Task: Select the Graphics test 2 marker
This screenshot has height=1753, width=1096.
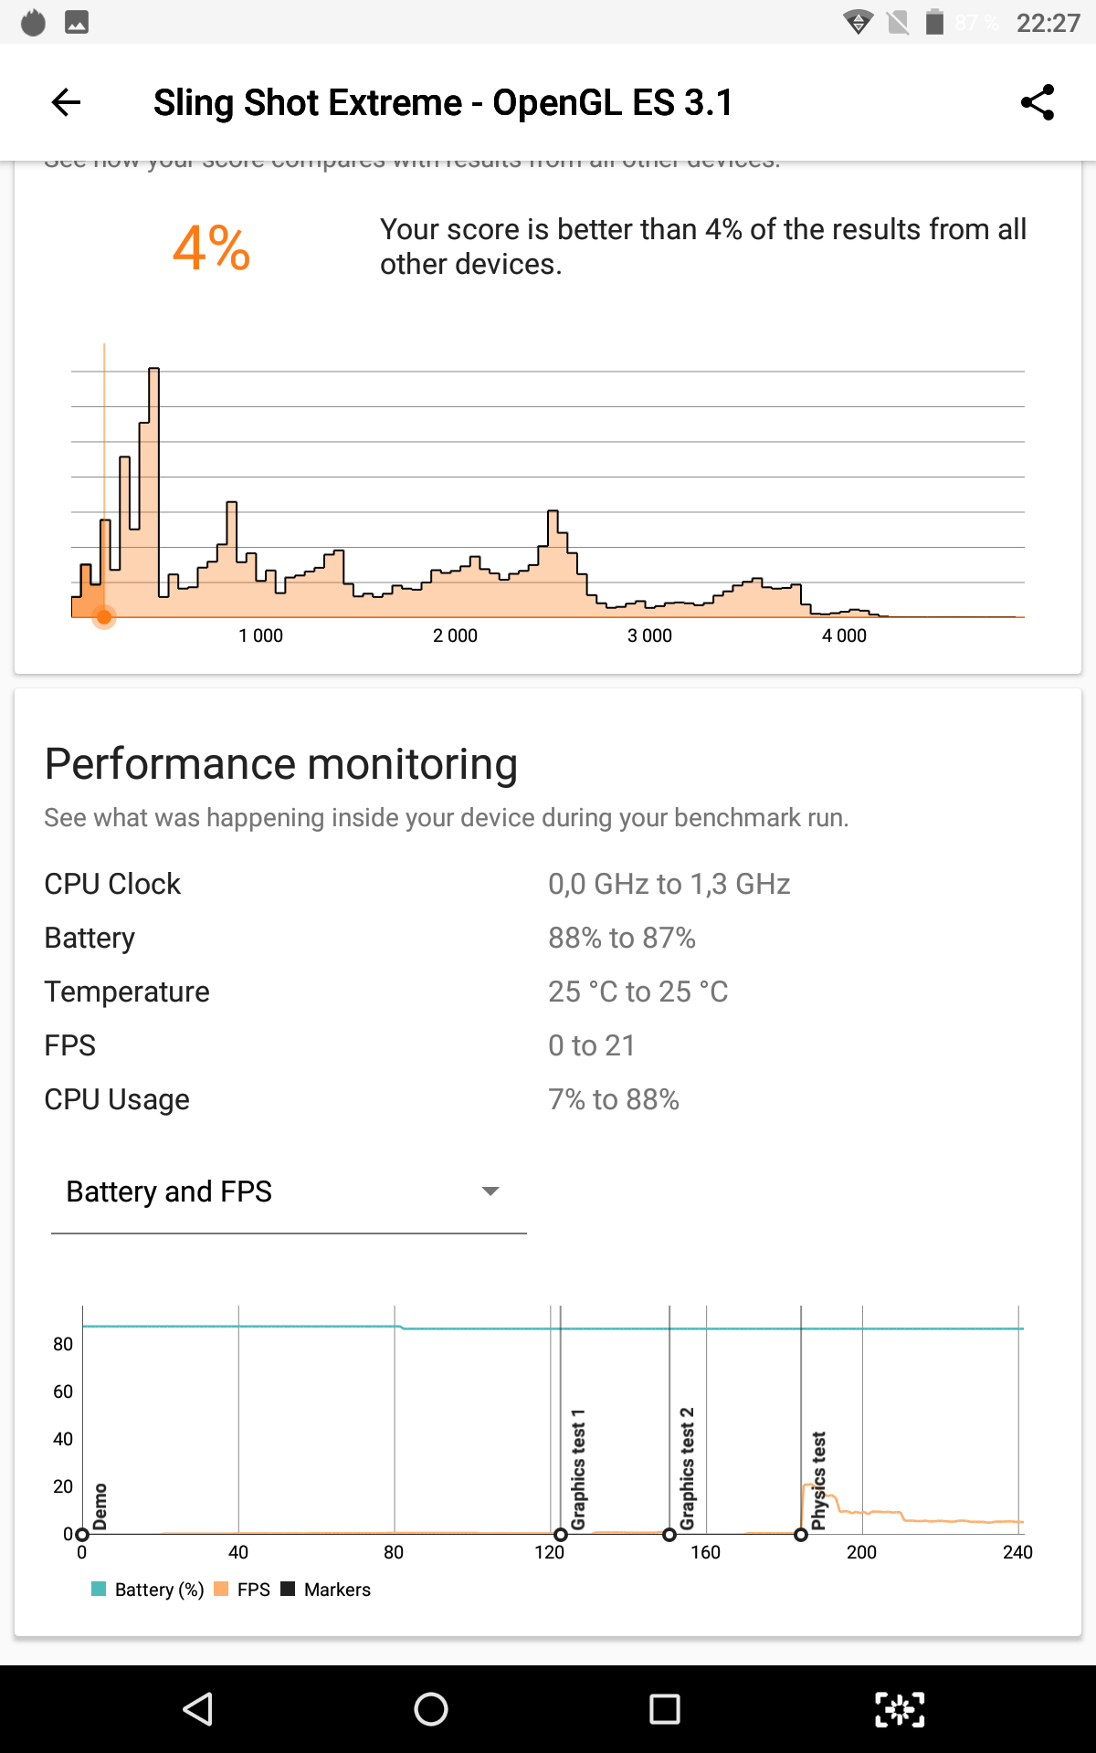Action: (669, 1535)
